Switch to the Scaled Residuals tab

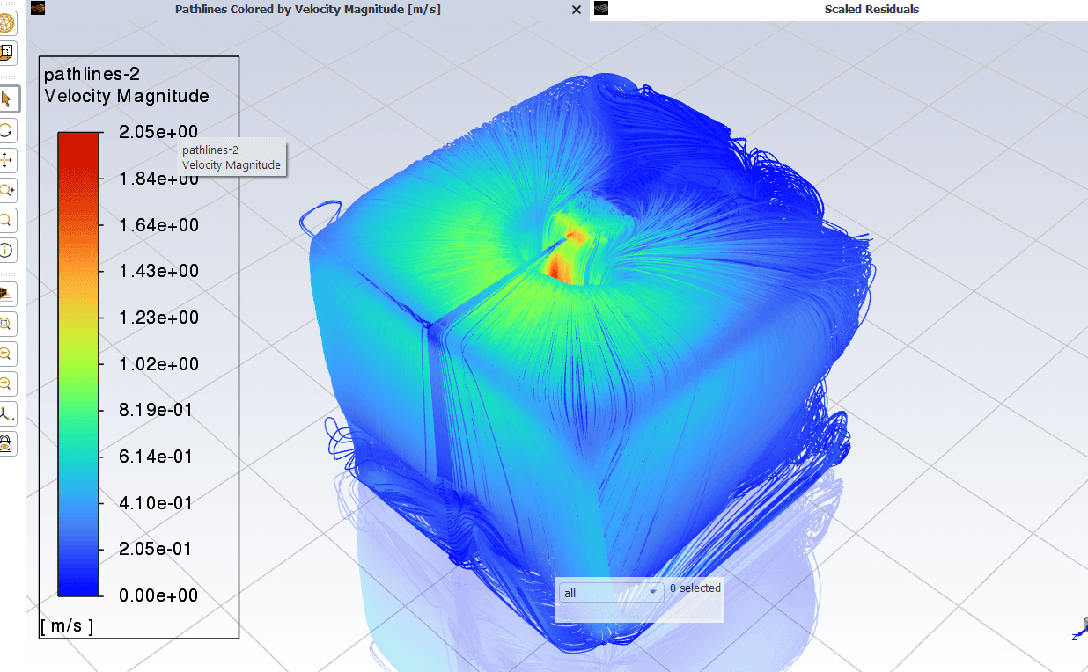coord(871,10)
